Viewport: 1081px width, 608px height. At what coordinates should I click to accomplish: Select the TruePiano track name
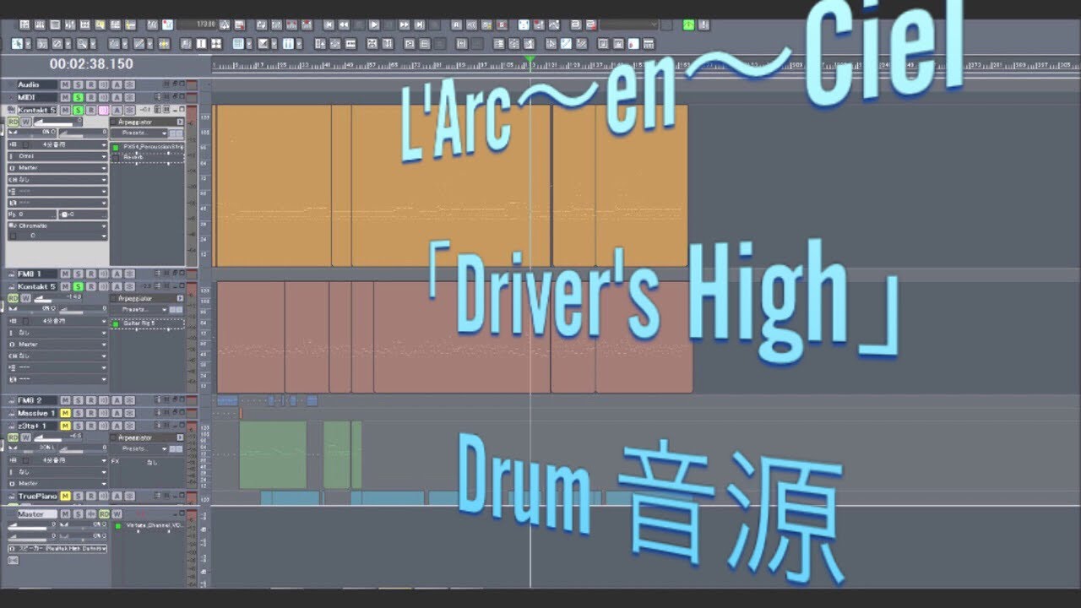(37, 496)
